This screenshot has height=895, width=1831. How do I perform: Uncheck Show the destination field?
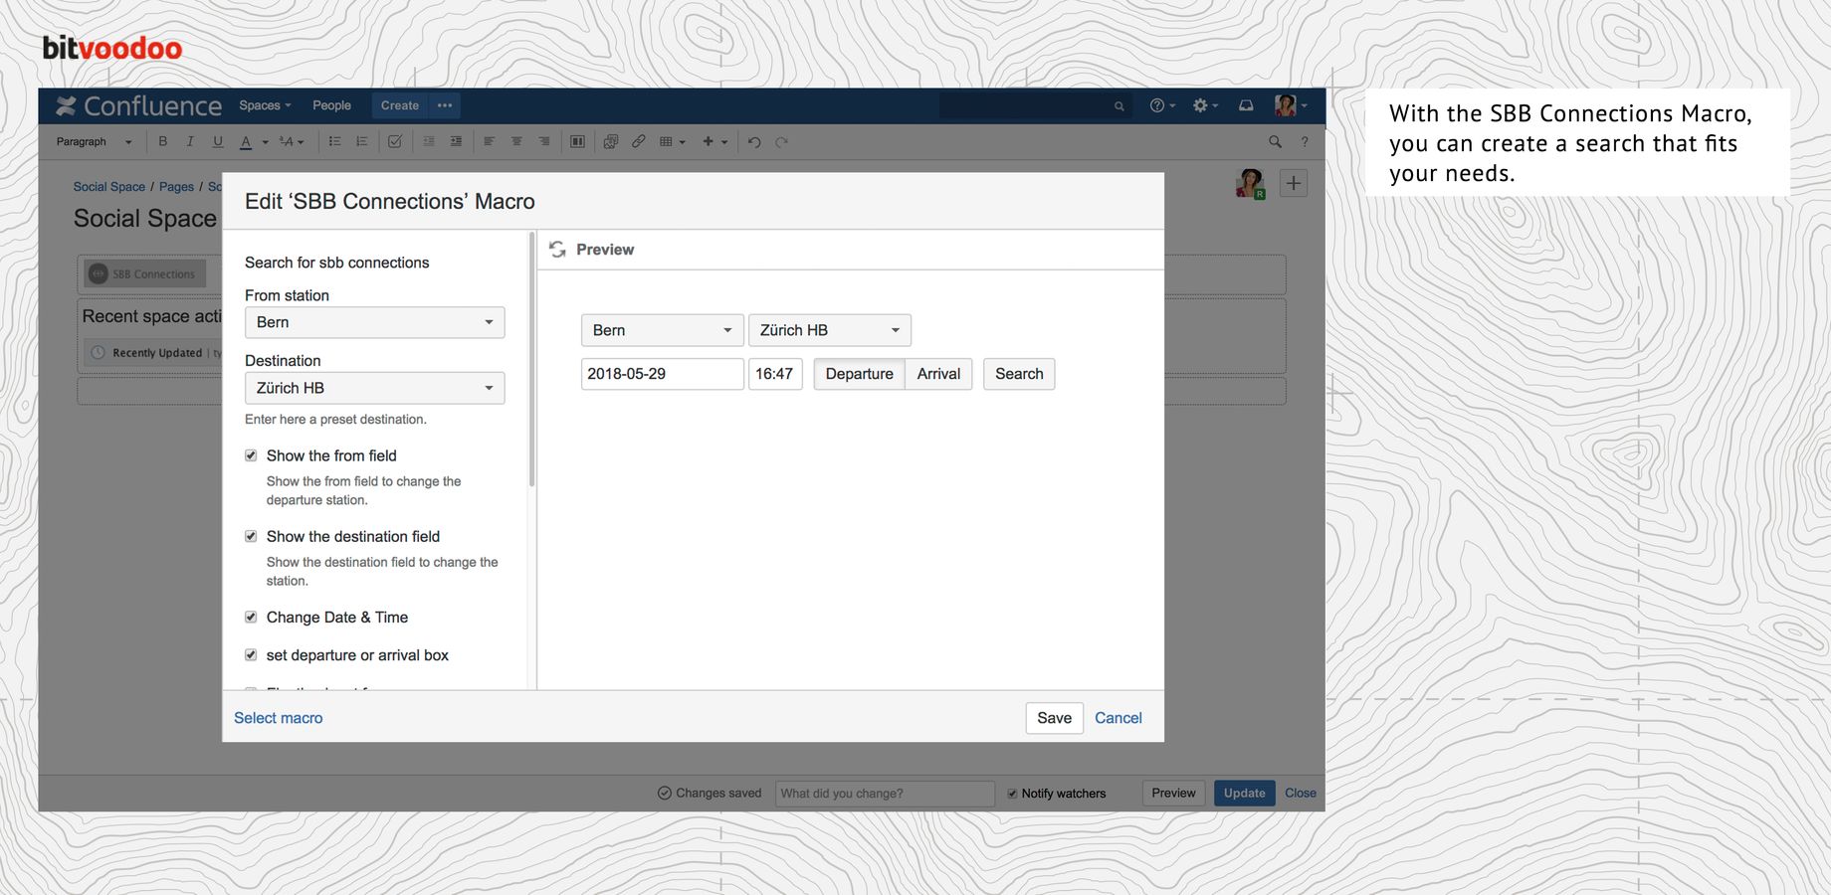(251, 536)
